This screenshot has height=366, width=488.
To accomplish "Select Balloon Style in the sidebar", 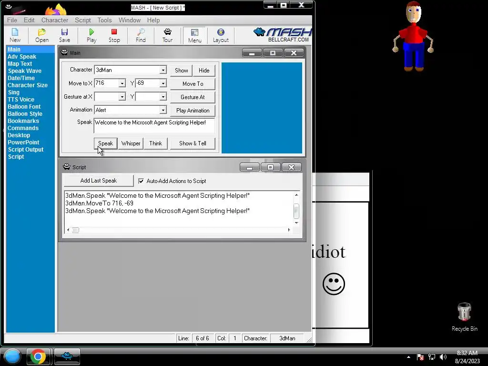I will click(x=25, y=114).
